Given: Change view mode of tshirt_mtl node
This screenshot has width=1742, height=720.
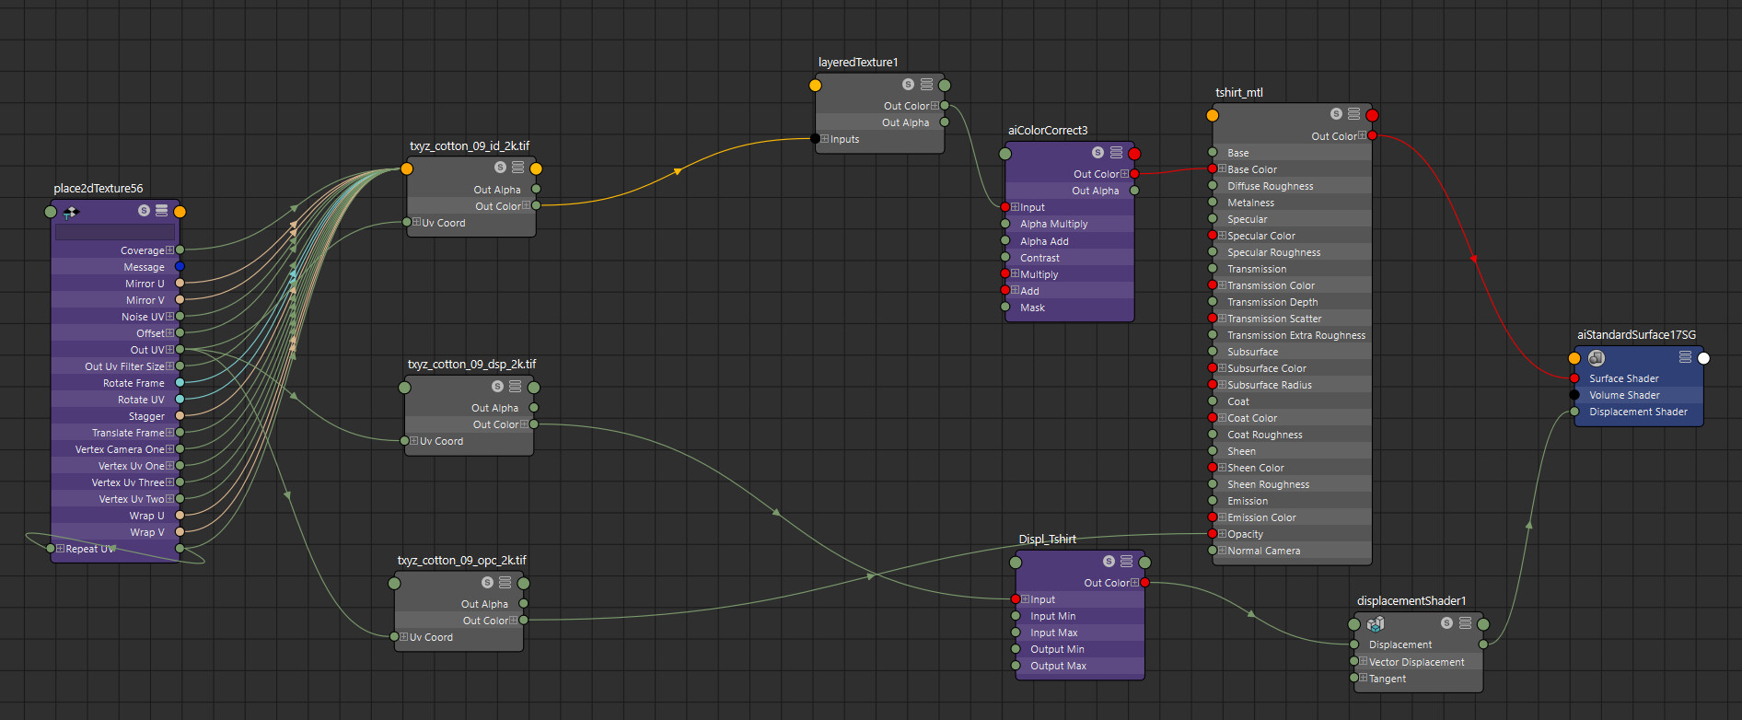Looking at the screenshot, I should (x=1353, y=114).
